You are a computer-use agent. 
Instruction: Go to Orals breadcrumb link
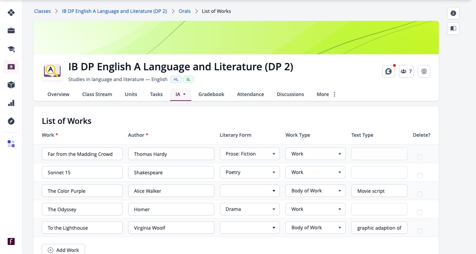pyautogui.click(x=185, y=11)
